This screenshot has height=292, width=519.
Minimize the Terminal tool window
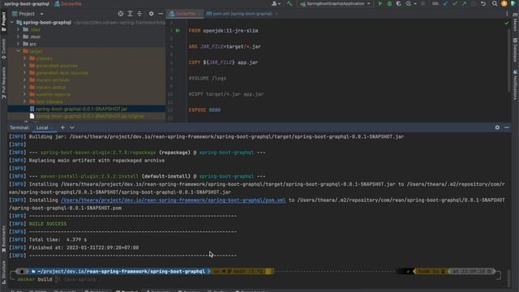(x=507, y=127)
